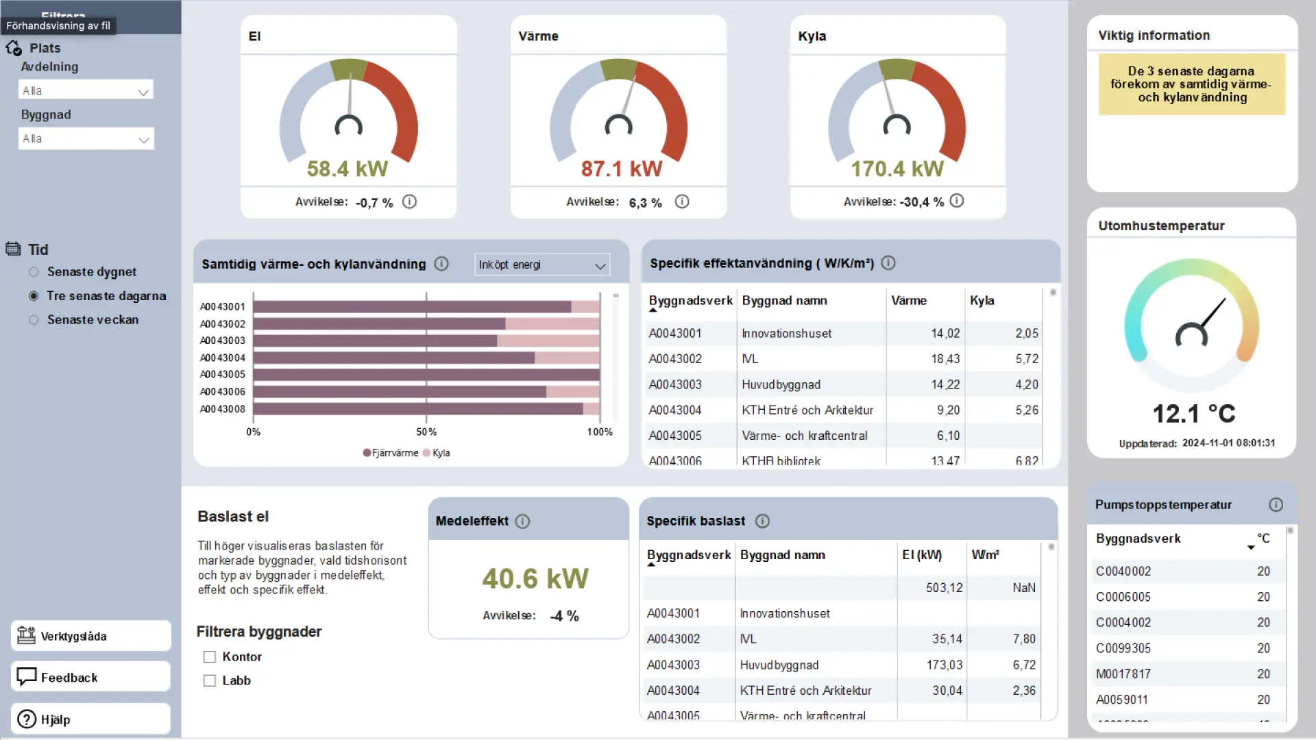Click the yellow Viktig information notice
Viewport: 1316px width, 740px height.
coord(1191,84)
